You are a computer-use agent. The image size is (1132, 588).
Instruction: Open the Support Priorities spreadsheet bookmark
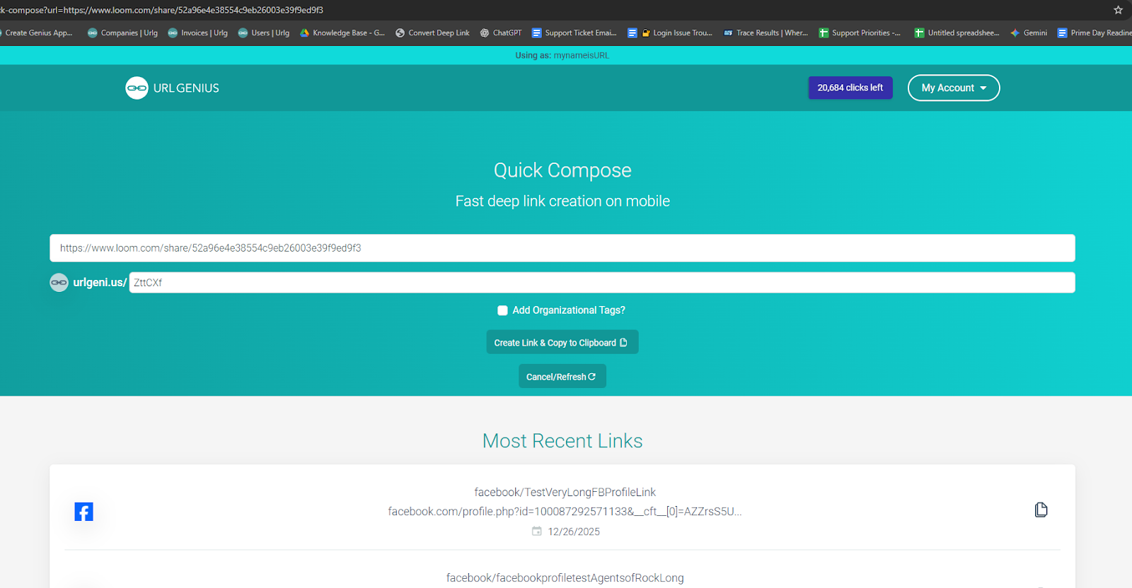[860, 33]
